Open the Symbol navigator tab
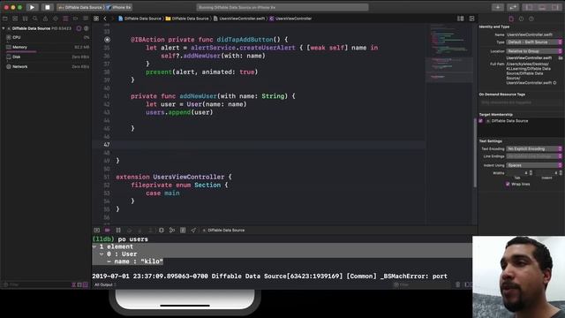The image size is (565, 318). tap(26, 19)
